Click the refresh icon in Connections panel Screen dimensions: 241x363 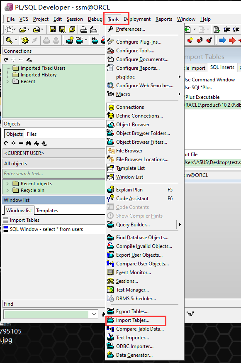click(6, 60)
